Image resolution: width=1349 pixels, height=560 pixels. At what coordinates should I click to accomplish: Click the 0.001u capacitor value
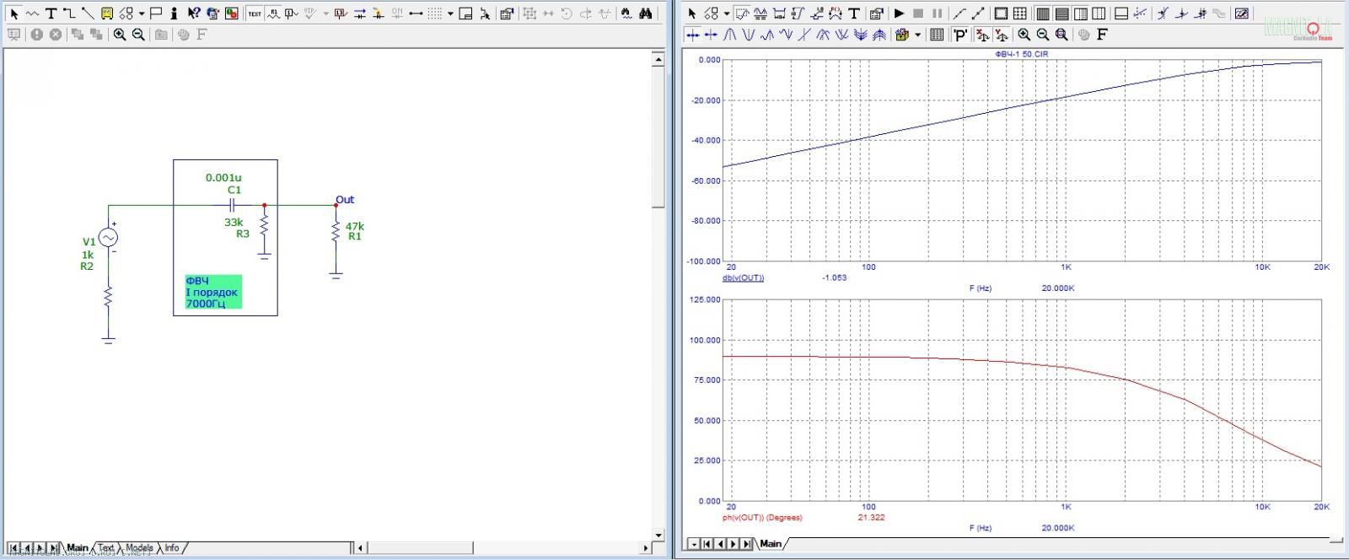pos(223,178)
